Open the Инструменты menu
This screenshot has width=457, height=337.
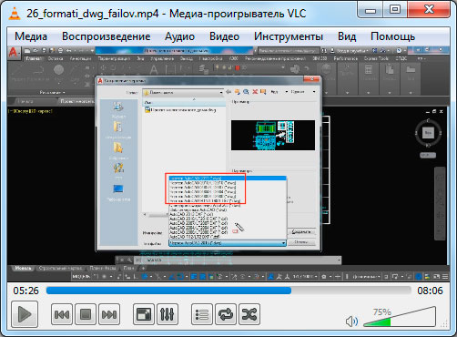pyautogui.click(x=289, y=36)
